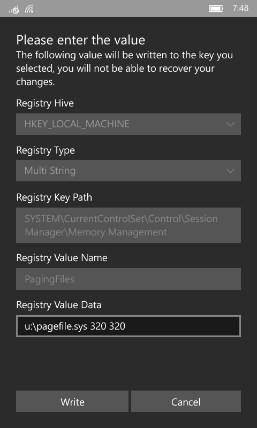
Task: Click the 'Please enter the value' heading
Action: [80, 40]
